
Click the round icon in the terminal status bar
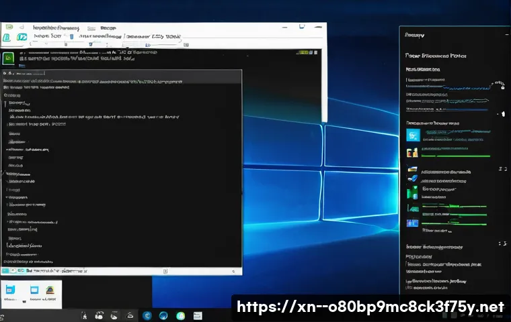(13, 270)
